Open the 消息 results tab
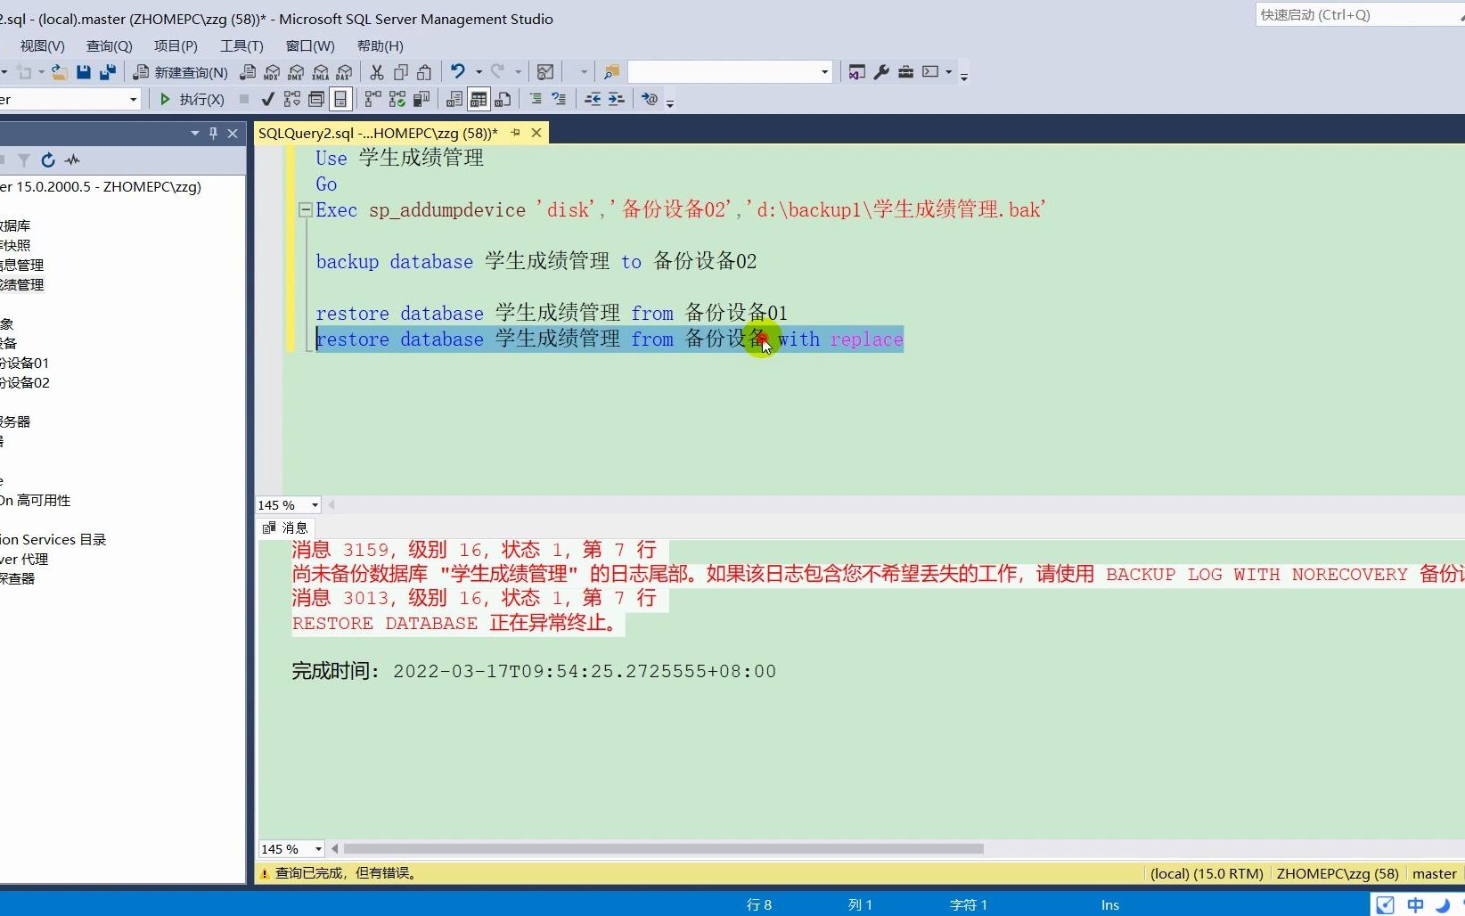The height and width of the screenshot is (916, 1465). 285,528
